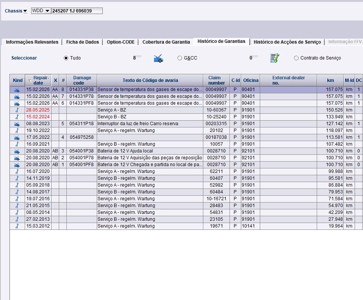
Task: Click the chassis number input field
Action: [77, 11]
